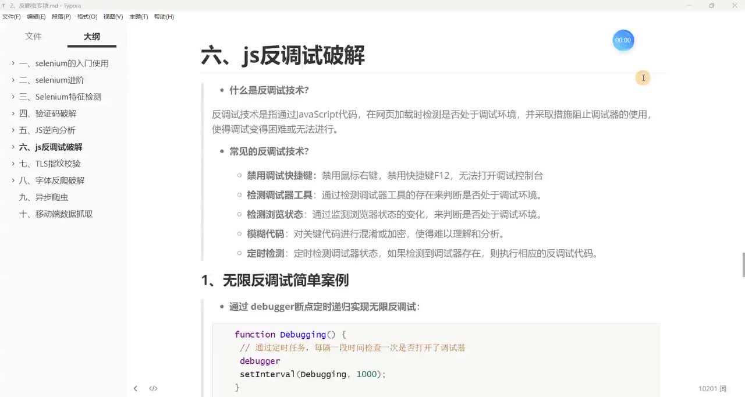The height and width of the screenshot is (397, 745).
Task: Switch to the 大纲 sidebar tab
Action: 92,36
